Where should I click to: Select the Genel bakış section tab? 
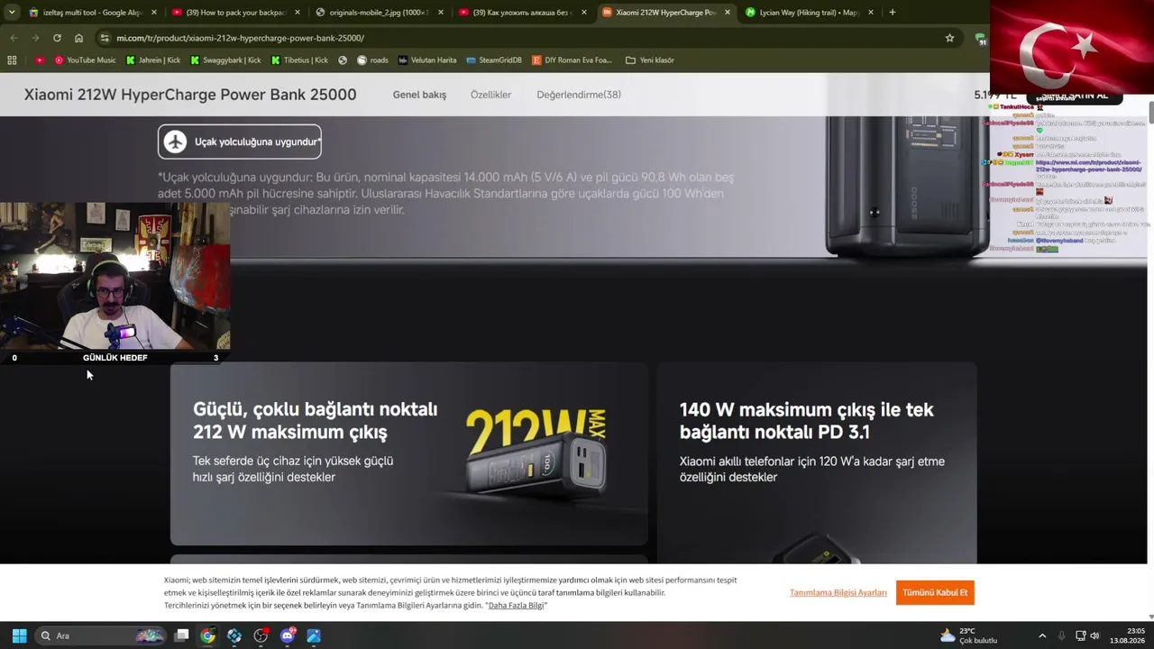coord(419,95)
